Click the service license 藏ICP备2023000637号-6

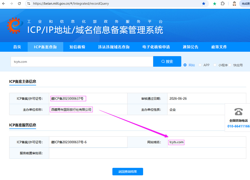[69, 142]
